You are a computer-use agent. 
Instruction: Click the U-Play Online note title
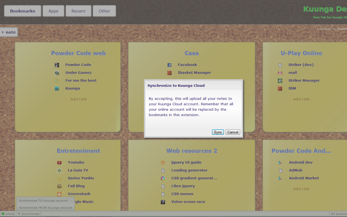[x=301, y=53]
